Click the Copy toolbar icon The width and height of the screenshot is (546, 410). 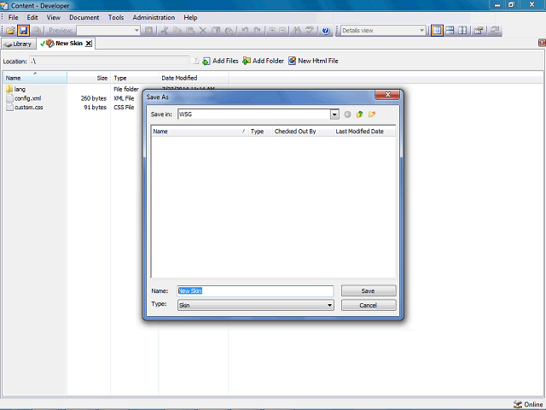(x=177, y=31)
